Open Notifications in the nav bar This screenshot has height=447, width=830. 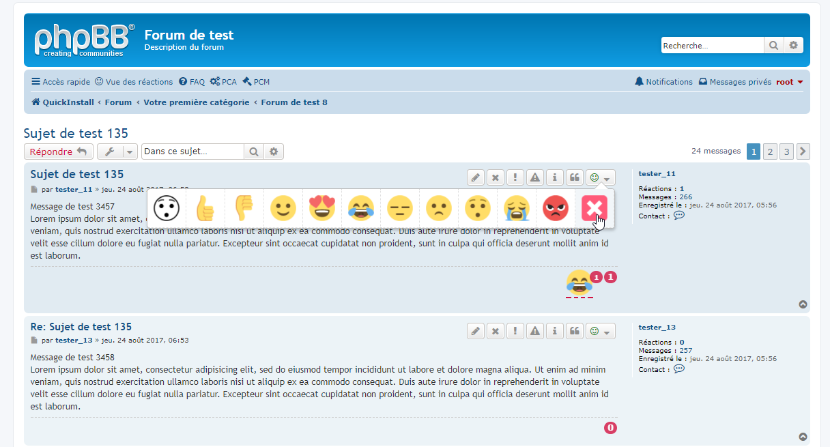(663, 82)
